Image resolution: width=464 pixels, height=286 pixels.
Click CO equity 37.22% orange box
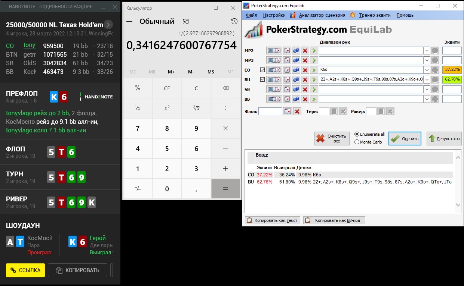coord(452,70)
